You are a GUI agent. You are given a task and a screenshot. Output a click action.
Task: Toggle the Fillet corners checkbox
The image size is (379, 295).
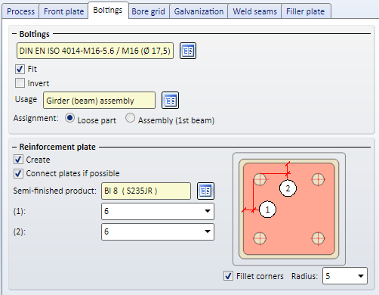228,275
